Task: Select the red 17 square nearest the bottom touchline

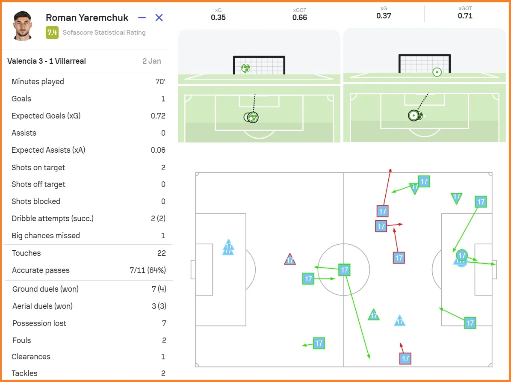Action: point(405,358)
